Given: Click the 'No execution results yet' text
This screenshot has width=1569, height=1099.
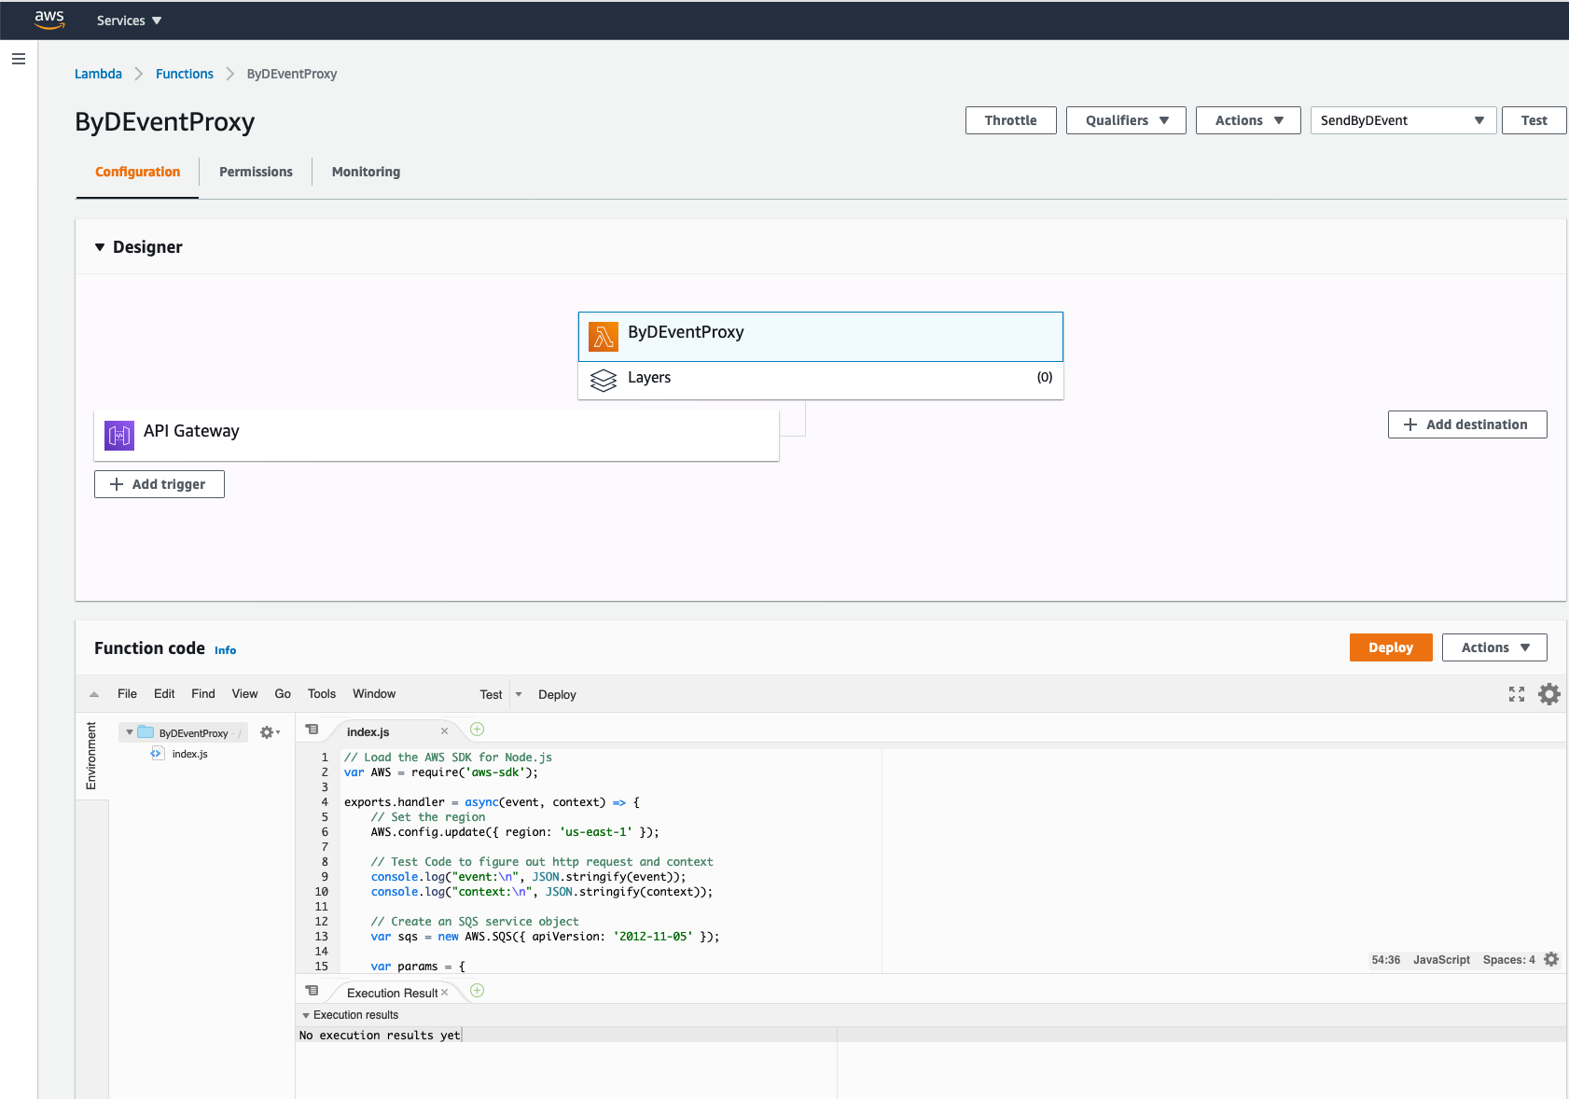Looking at the screenshot, I should pyautogui.click(x=380, y=1036).
